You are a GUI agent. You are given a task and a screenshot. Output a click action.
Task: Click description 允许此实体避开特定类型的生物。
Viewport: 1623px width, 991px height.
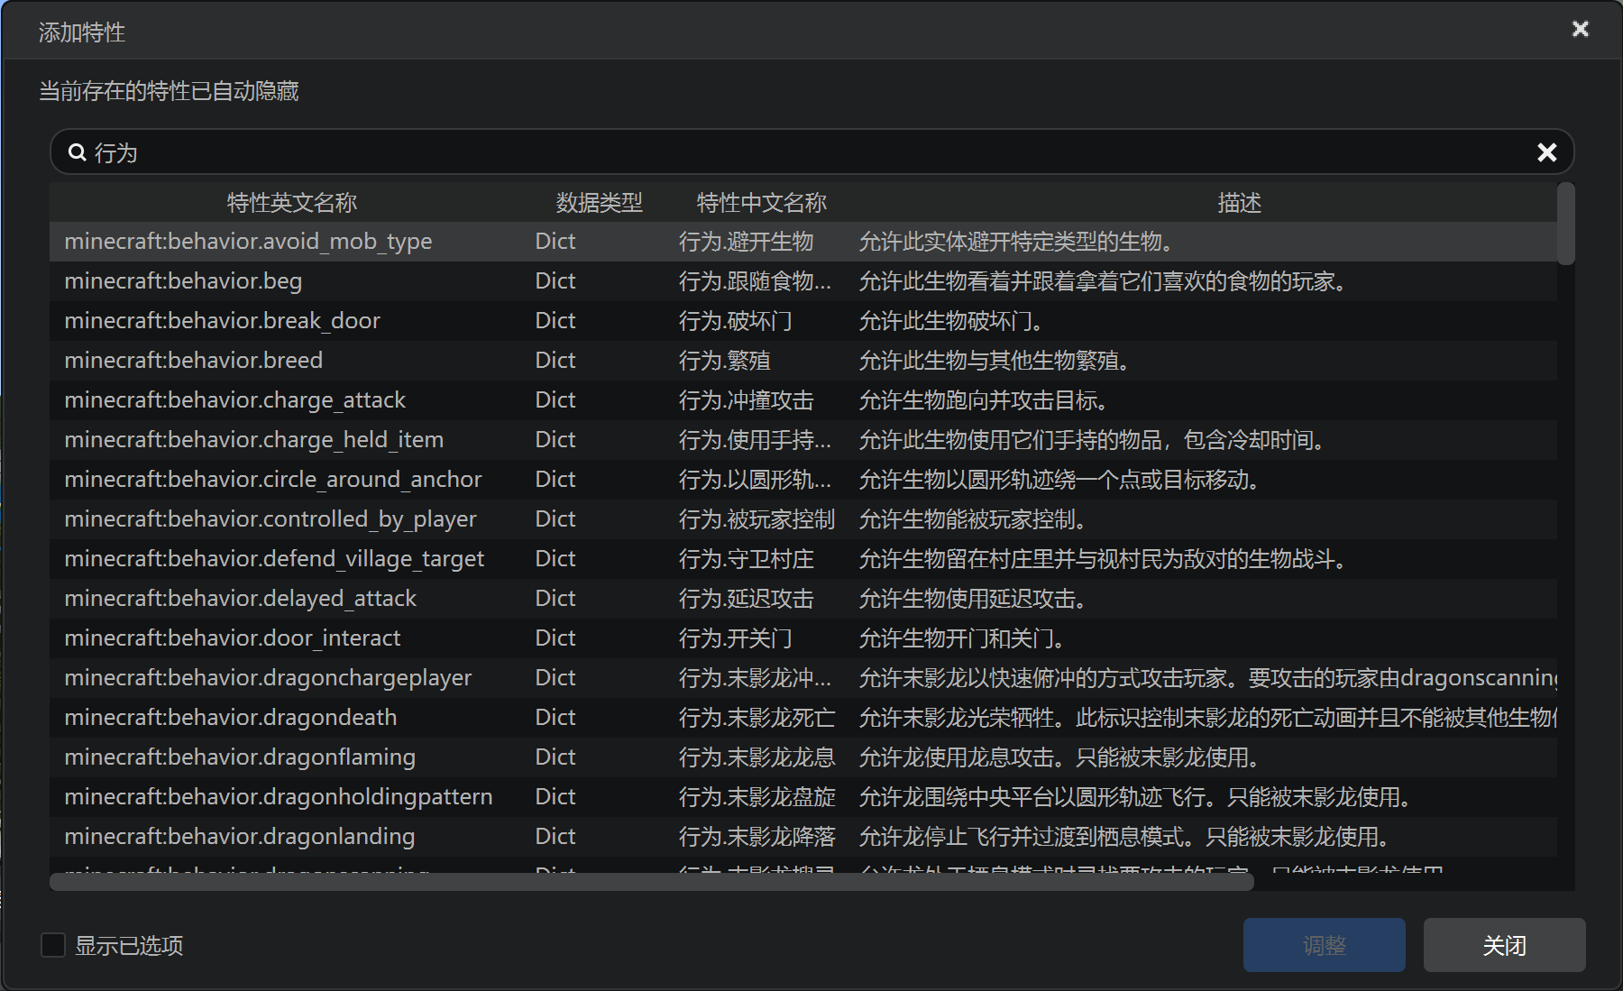(1016, 242)
